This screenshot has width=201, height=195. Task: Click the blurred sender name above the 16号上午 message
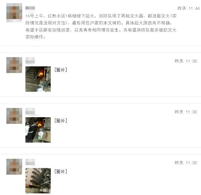tap(30, 8)
